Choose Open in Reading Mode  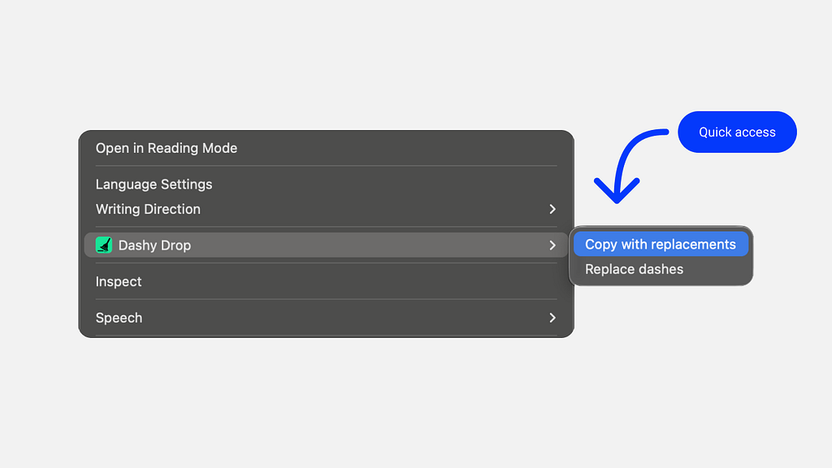[167, 148]
